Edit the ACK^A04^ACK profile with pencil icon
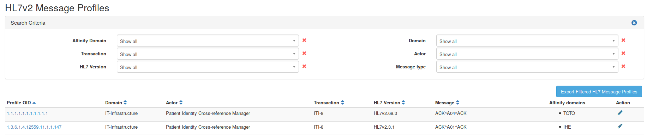647x135 pixels. click(x=620, y=113)
